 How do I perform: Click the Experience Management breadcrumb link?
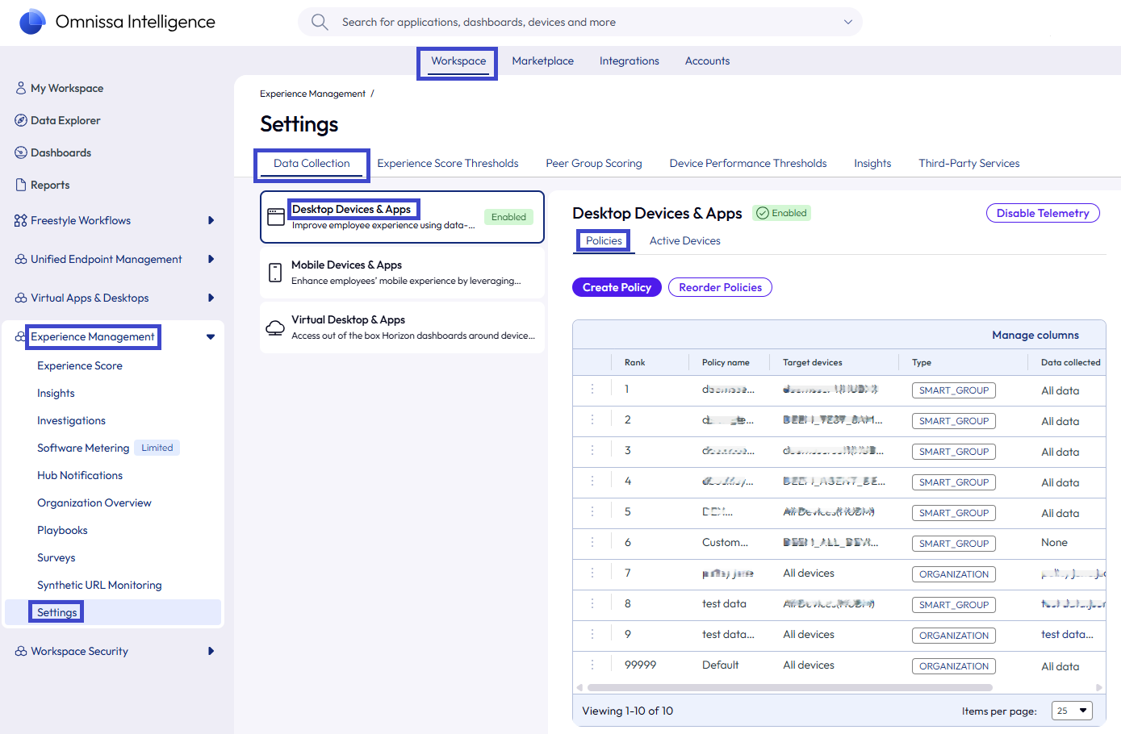[312, 94]
